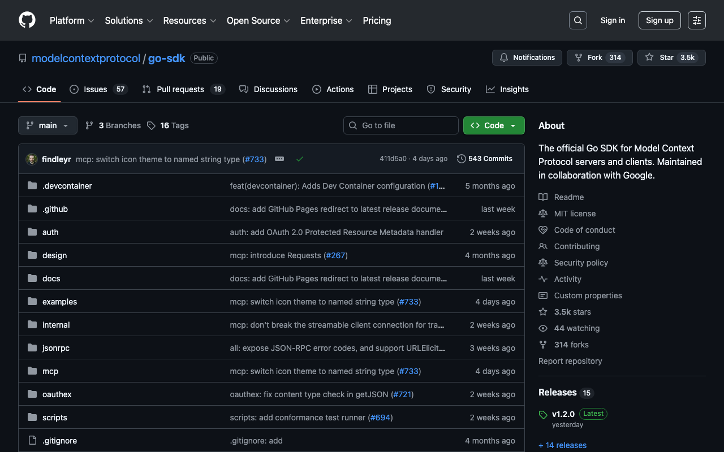Click the GitHub logo icon
Screen dimensions: 724x452
(x=27, y=20)
